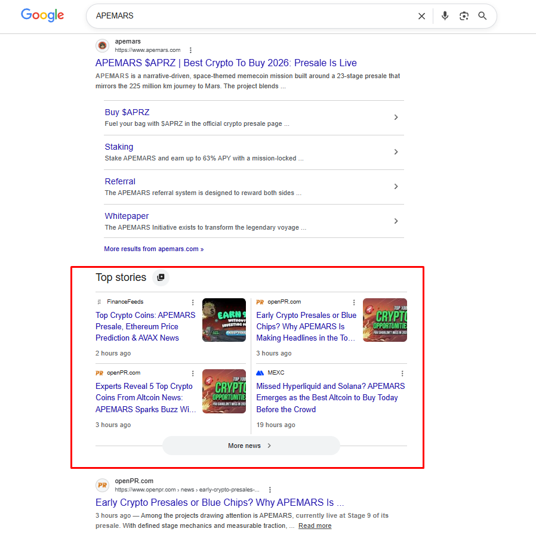Click the FinanceFeeds source label
The image size is (536, 541).
tap(125, 302)
